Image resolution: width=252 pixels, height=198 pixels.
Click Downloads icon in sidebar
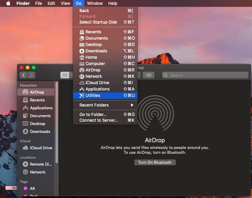tap(25, 131)
